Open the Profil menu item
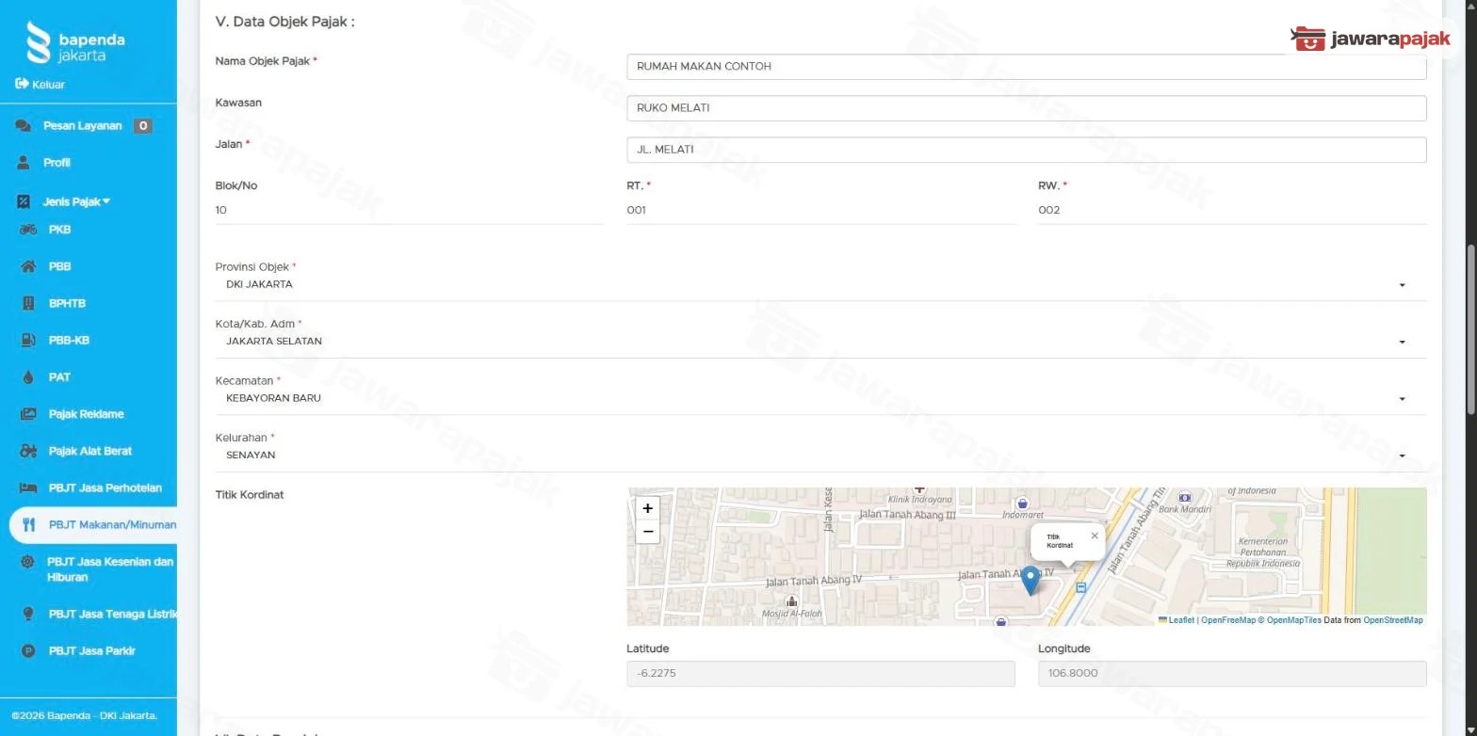1477x736 pixels. coord(57,163)
